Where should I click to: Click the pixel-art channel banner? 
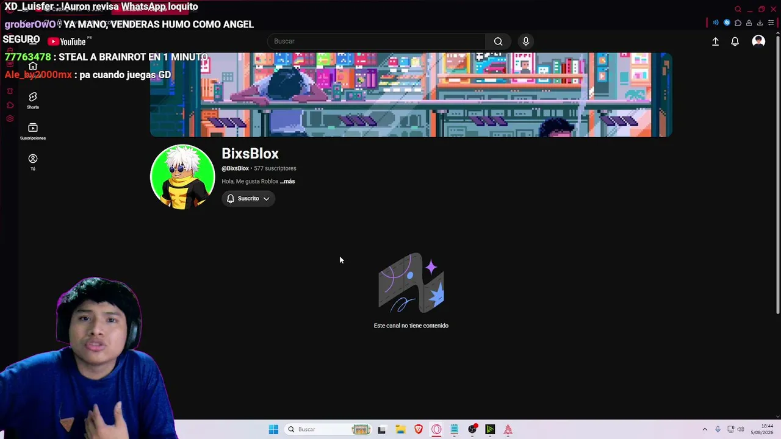pyautogui.click(x=411, y=95)
